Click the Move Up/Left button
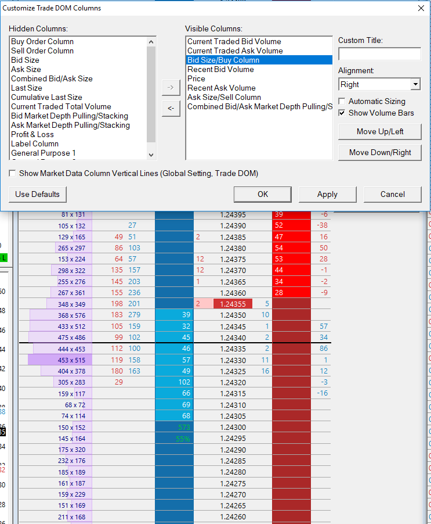The height and width of the screenshot is (524, 431). [380, 132]
